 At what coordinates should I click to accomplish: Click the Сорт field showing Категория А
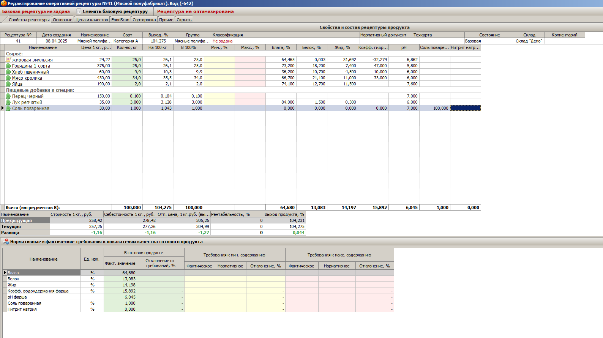[127, 41]
